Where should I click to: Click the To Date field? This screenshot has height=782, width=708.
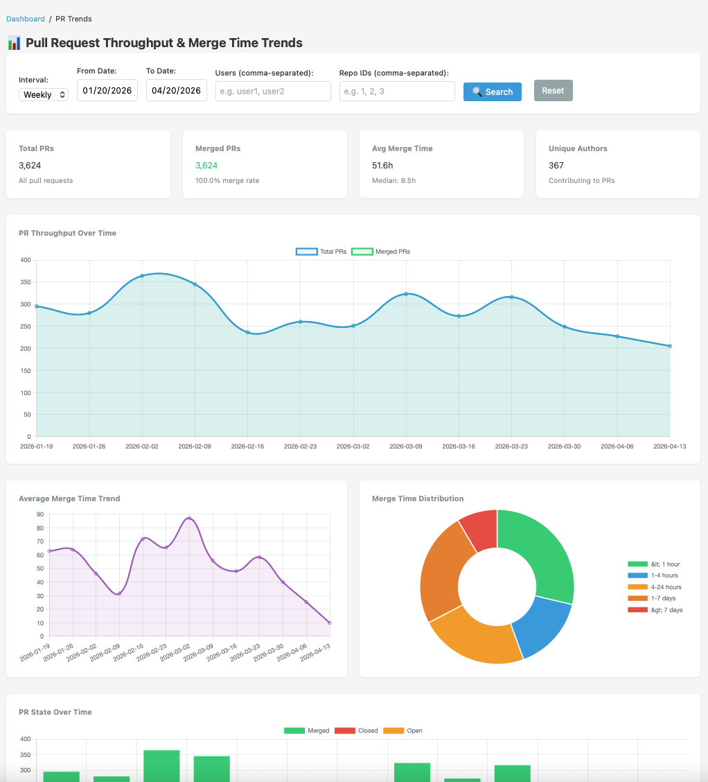pyautogui.click(x=177, y=90)
